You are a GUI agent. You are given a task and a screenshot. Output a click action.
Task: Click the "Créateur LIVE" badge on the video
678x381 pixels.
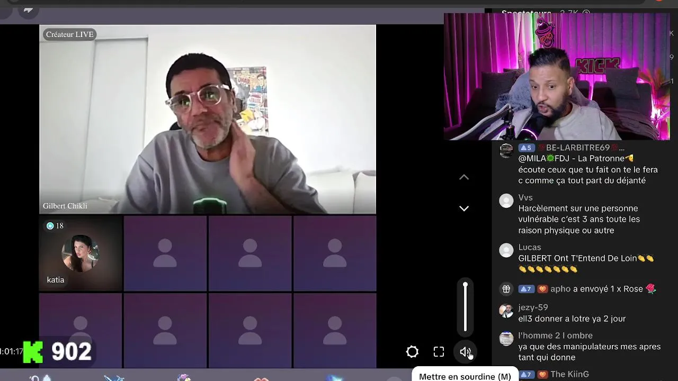(69, 34)
